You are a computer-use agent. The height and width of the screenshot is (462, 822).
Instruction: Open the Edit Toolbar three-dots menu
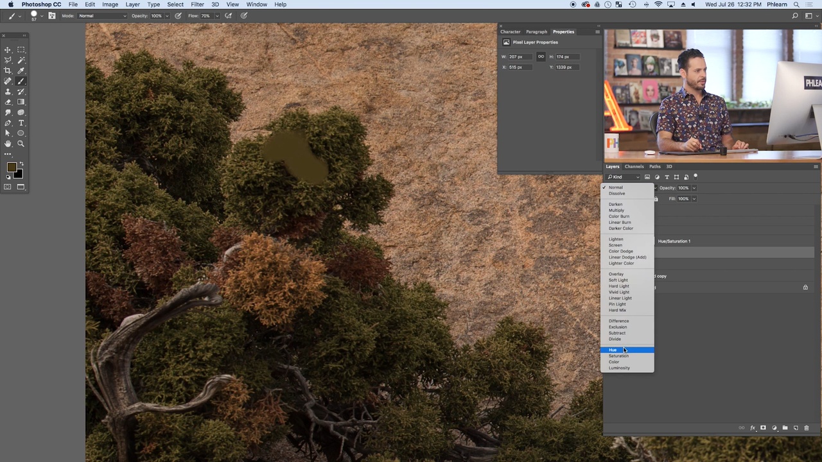pos(8,154)
